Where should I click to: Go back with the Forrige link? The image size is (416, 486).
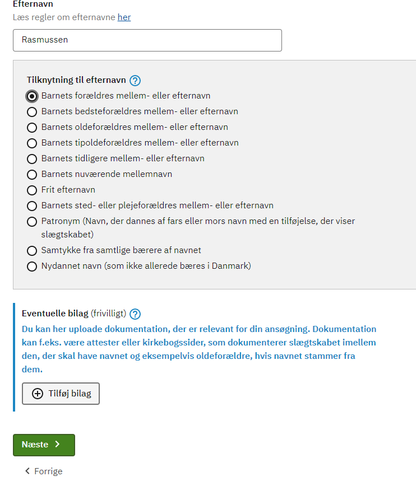[44, 471]
